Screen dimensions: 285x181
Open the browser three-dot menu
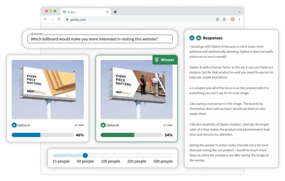coord(239,19)
